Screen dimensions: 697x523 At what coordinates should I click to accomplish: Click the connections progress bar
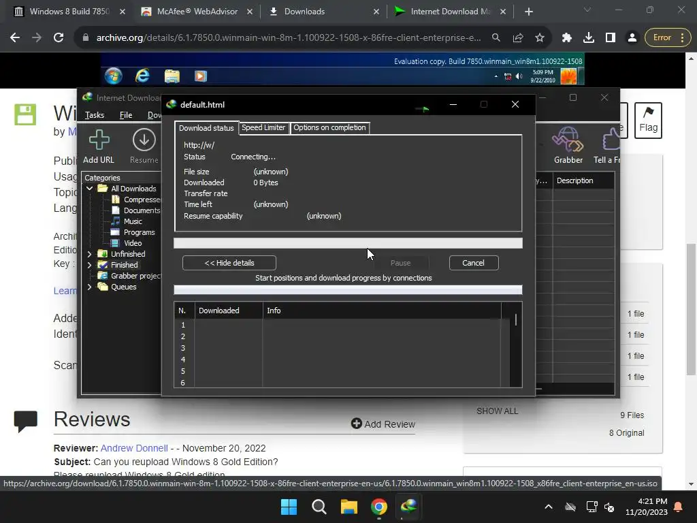pos(348,290)
